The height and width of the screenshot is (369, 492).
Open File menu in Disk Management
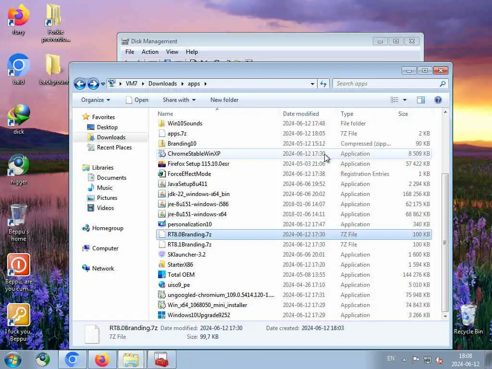point(130,52)
